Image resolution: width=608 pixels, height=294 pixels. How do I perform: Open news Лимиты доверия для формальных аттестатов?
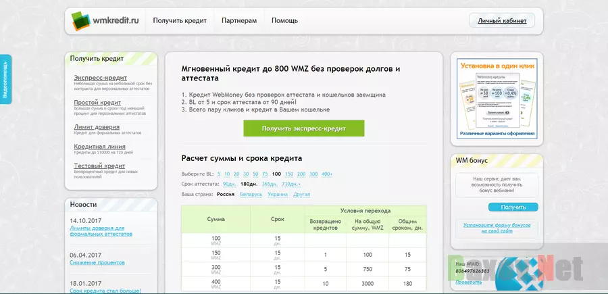(101, 231)
